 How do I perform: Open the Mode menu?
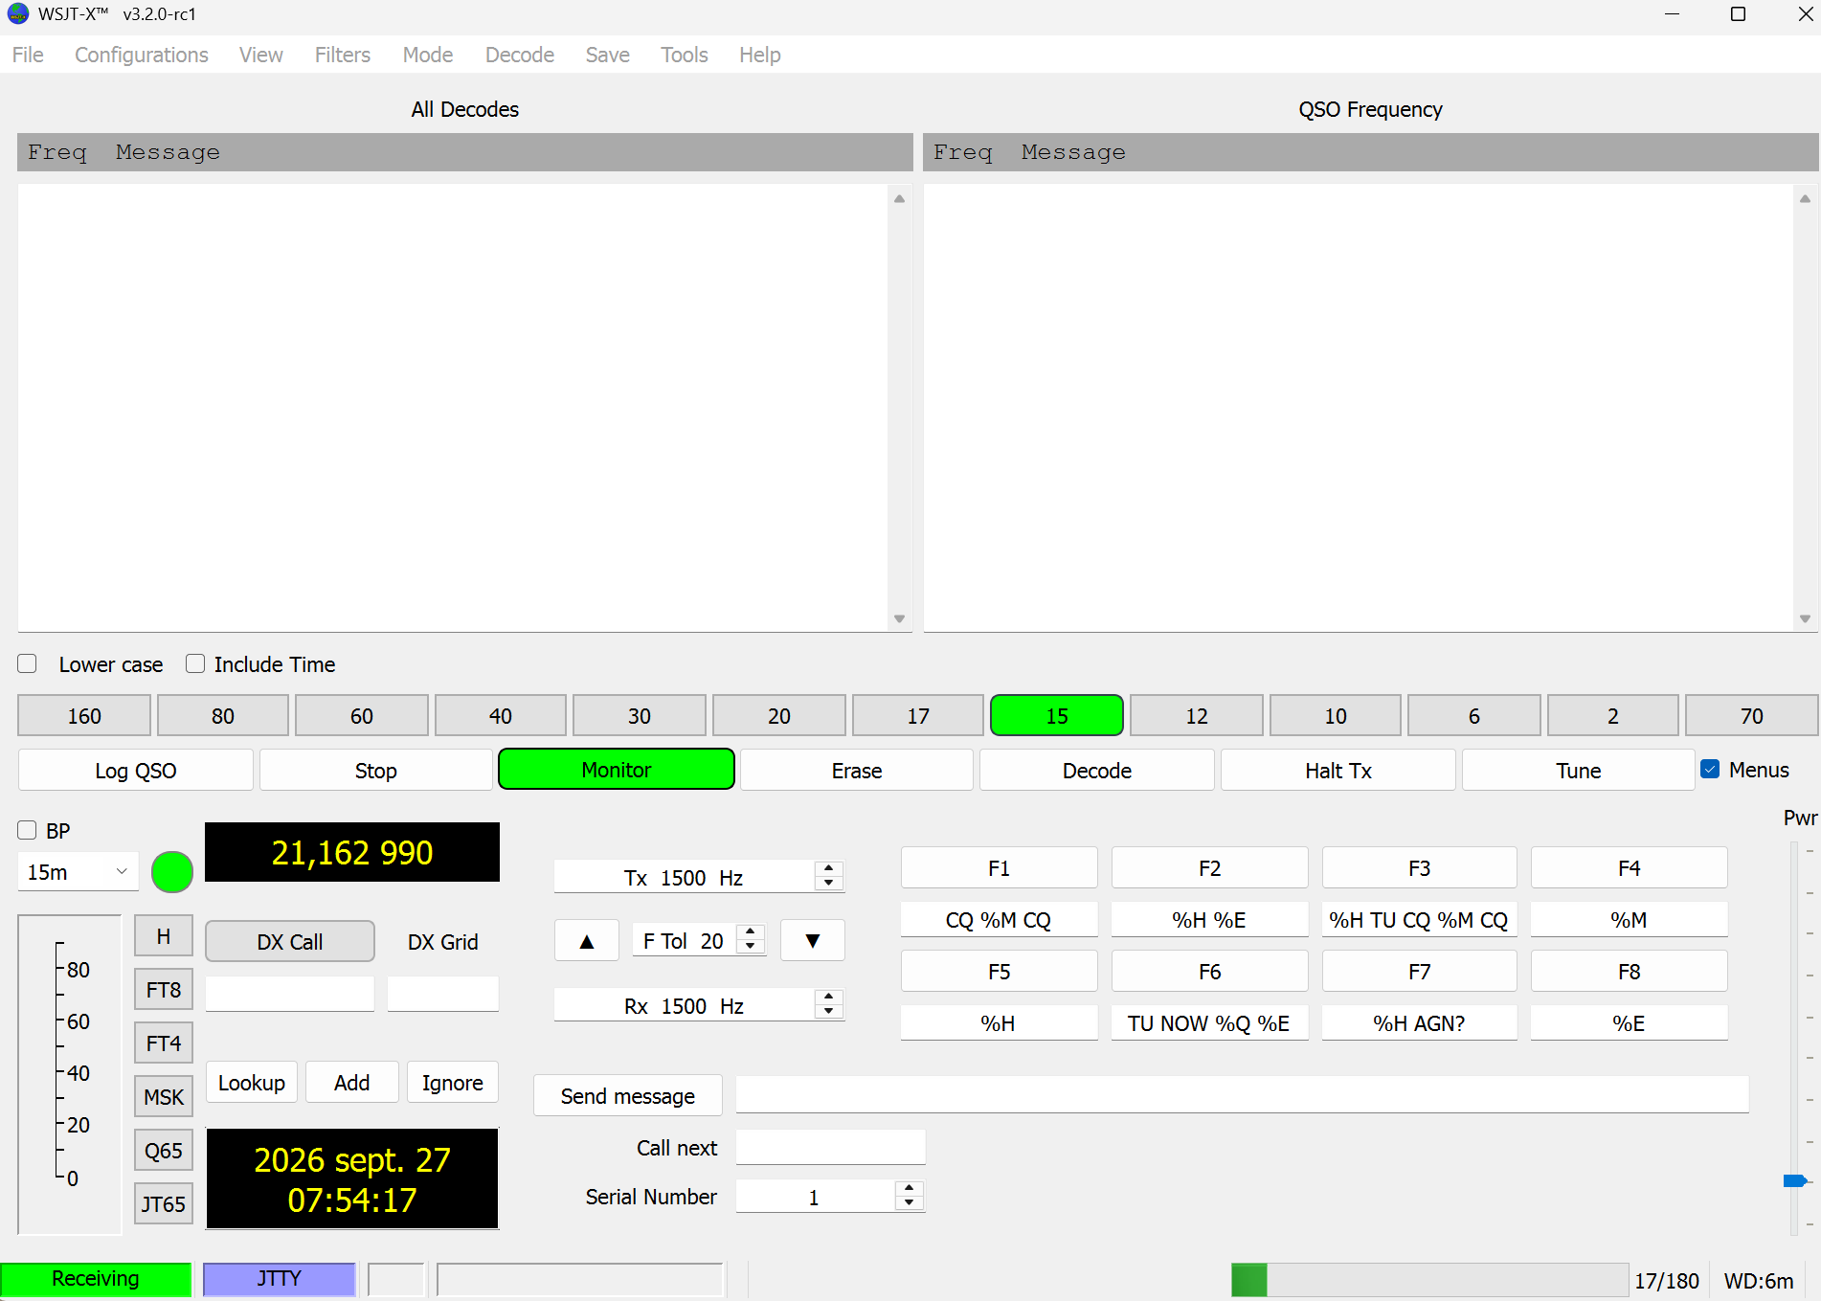tap(427, 55)
